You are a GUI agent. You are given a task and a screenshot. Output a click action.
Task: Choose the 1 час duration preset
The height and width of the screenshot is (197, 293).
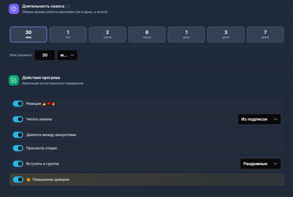(x=68, y=35)
